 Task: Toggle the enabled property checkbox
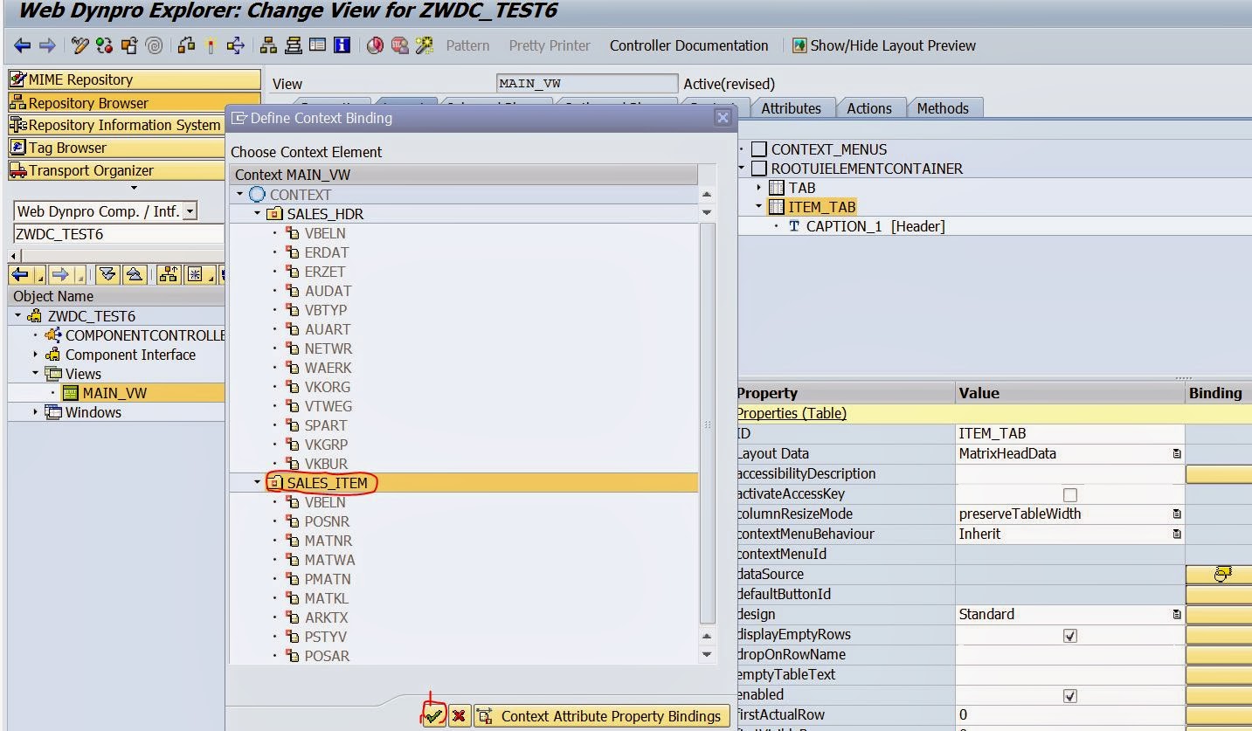coord(1069,695)
